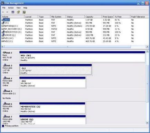
Task: Sort by the Fault Tolerance column header
Action: coord(139,17)
